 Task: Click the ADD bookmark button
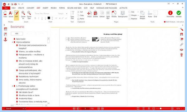click(17, 34)
